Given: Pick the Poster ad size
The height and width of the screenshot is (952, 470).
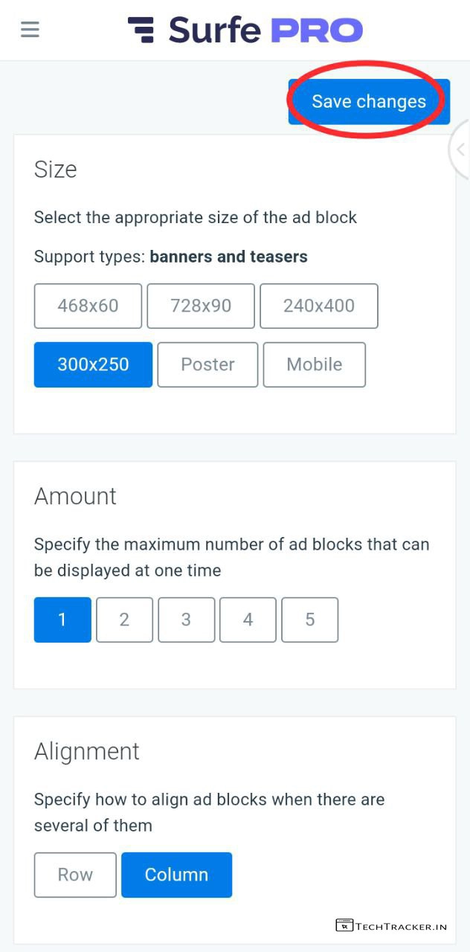Looking at the screenshot, I should coord(207,364).
